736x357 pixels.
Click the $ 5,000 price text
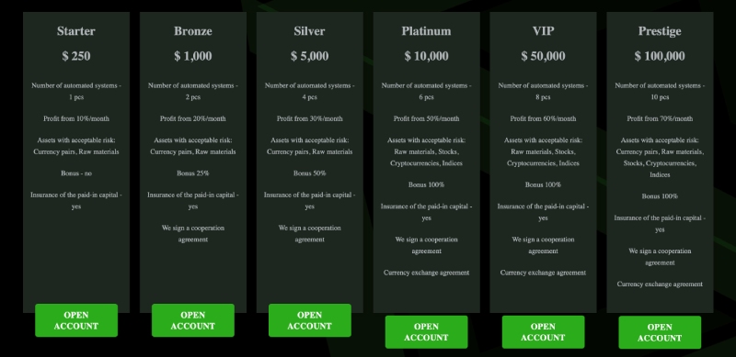point(309,56)
